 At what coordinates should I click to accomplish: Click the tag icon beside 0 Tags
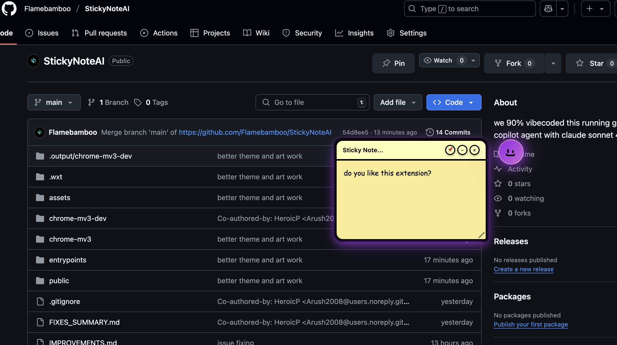[x=138, y=102]
